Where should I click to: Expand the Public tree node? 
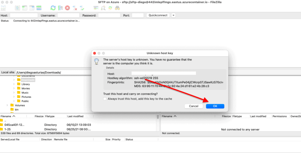coord(14,101)
